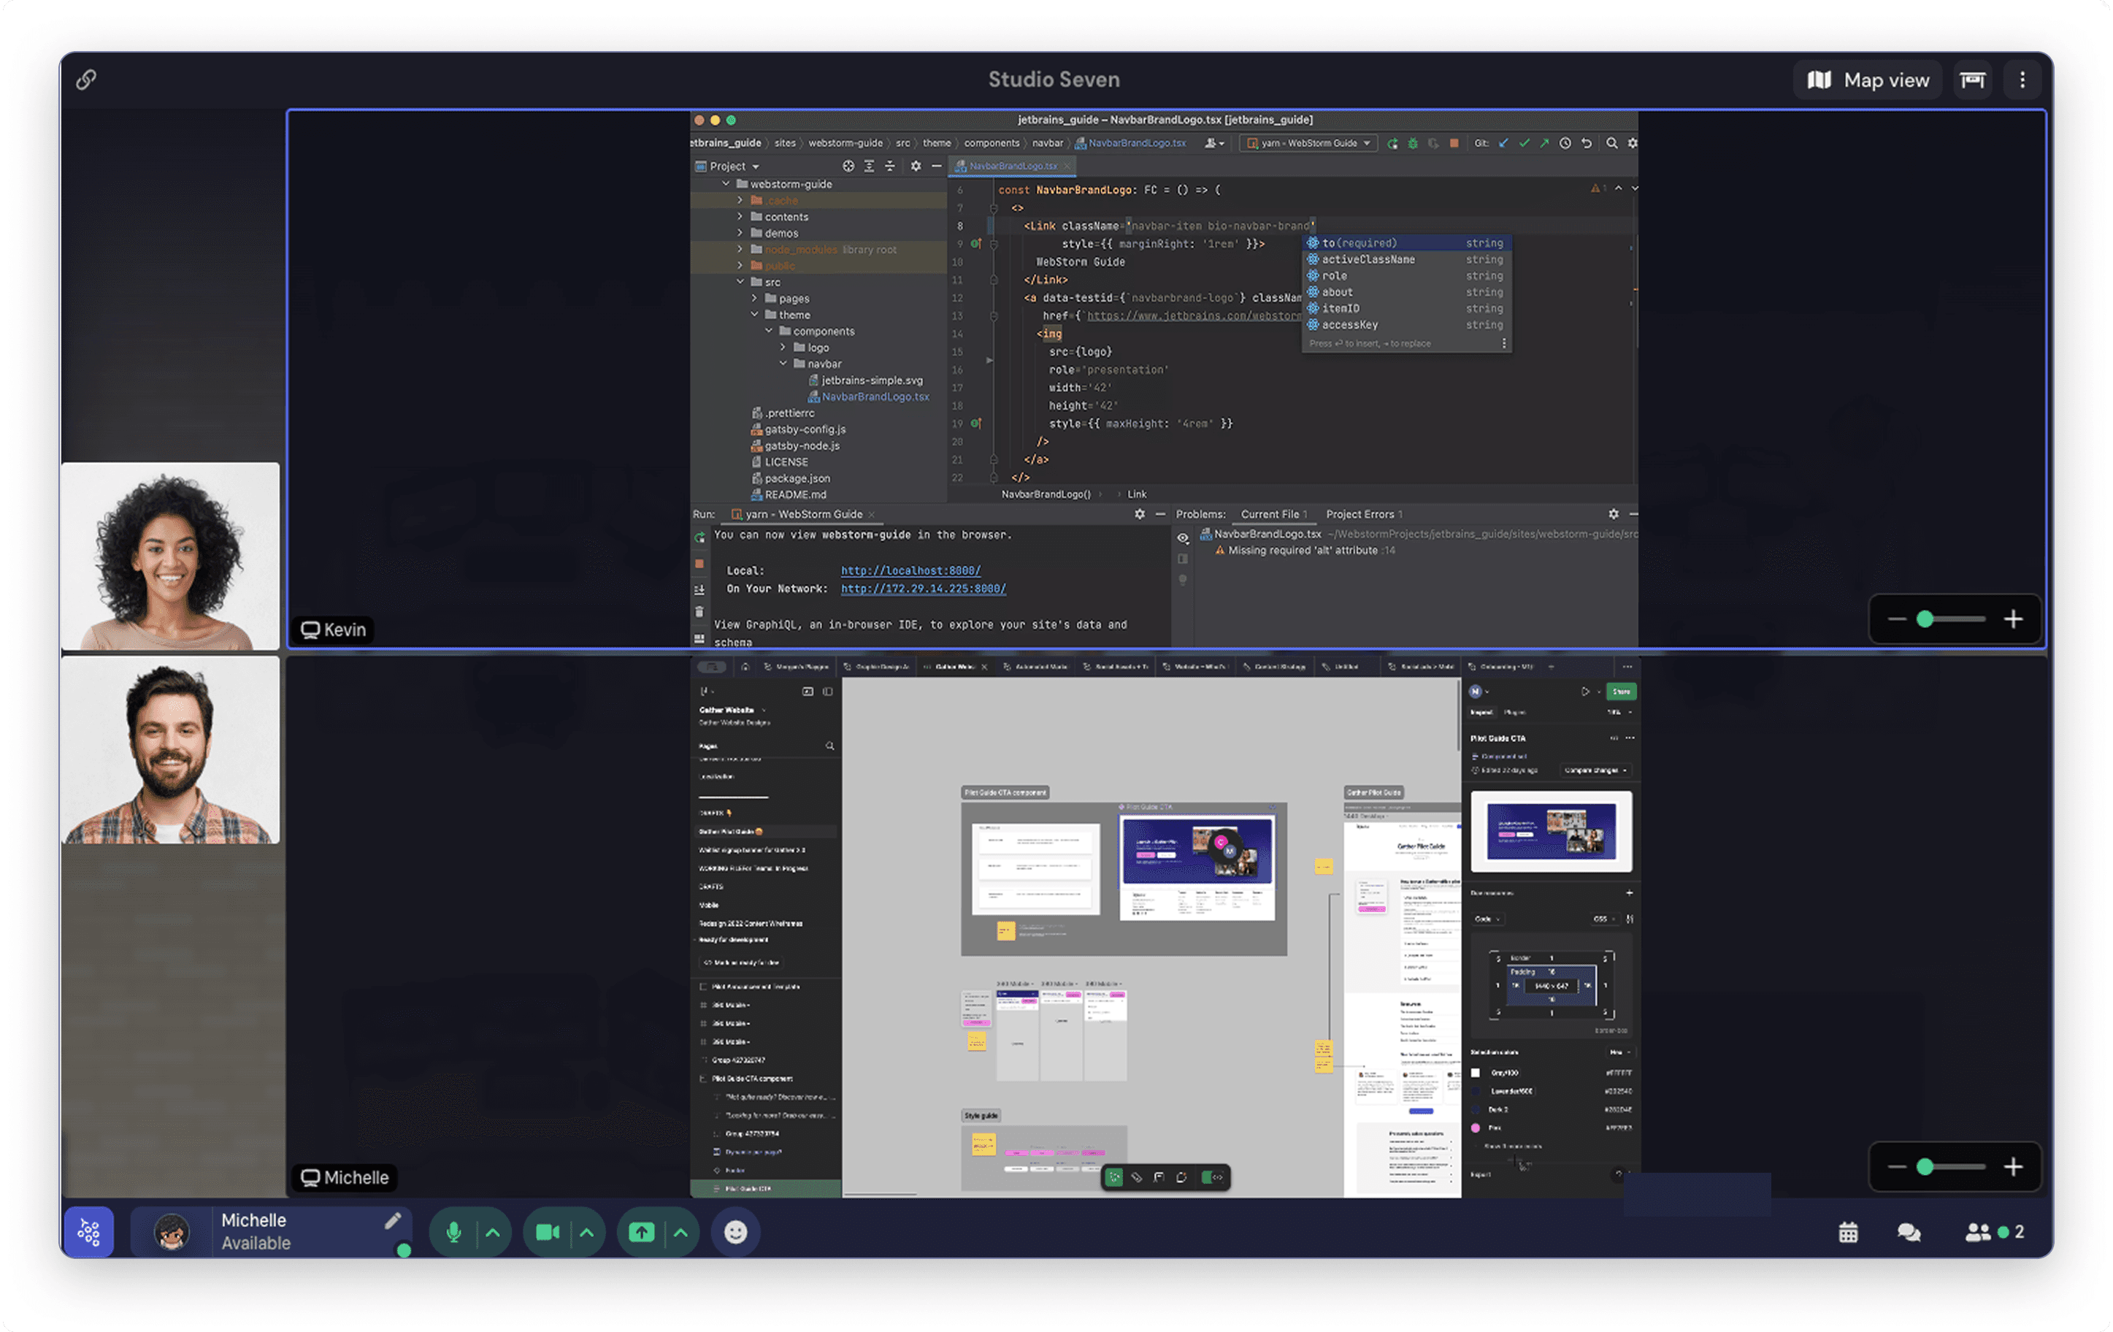Toggle the Problems panel eye view options
The width and height of the screenshot is (2113, 1332).
tap(1183, 538)
